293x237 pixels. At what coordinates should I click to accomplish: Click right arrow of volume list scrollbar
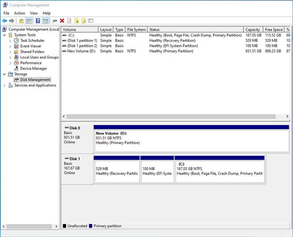287,116
